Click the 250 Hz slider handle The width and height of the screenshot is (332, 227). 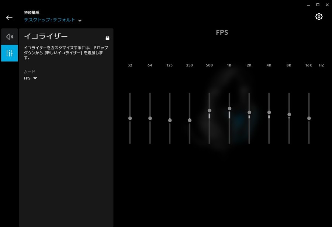(x=190, y=120)
